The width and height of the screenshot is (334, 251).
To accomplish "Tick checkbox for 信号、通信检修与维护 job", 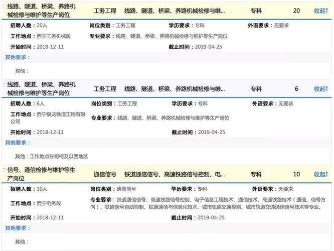I will (x=4, y=170).
